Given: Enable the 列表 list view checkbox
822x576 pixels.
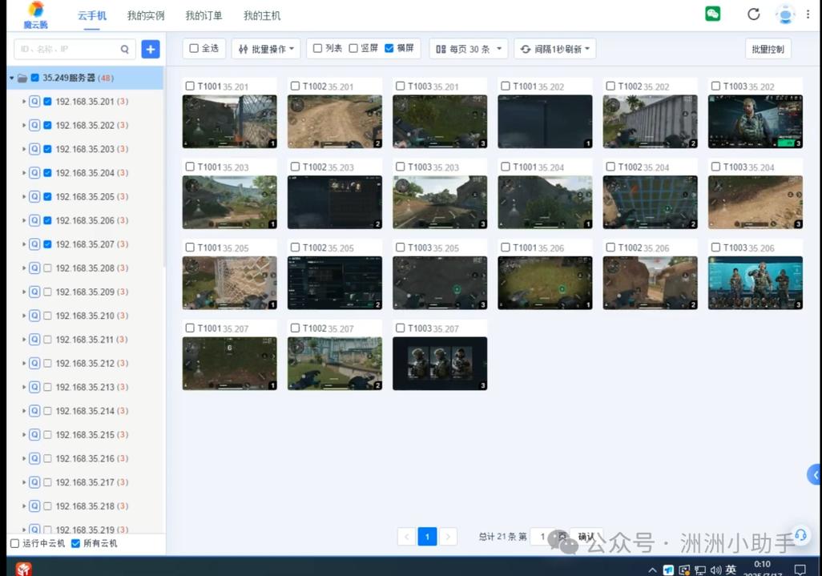Looking at the screenshot, I should pos(318,48).
